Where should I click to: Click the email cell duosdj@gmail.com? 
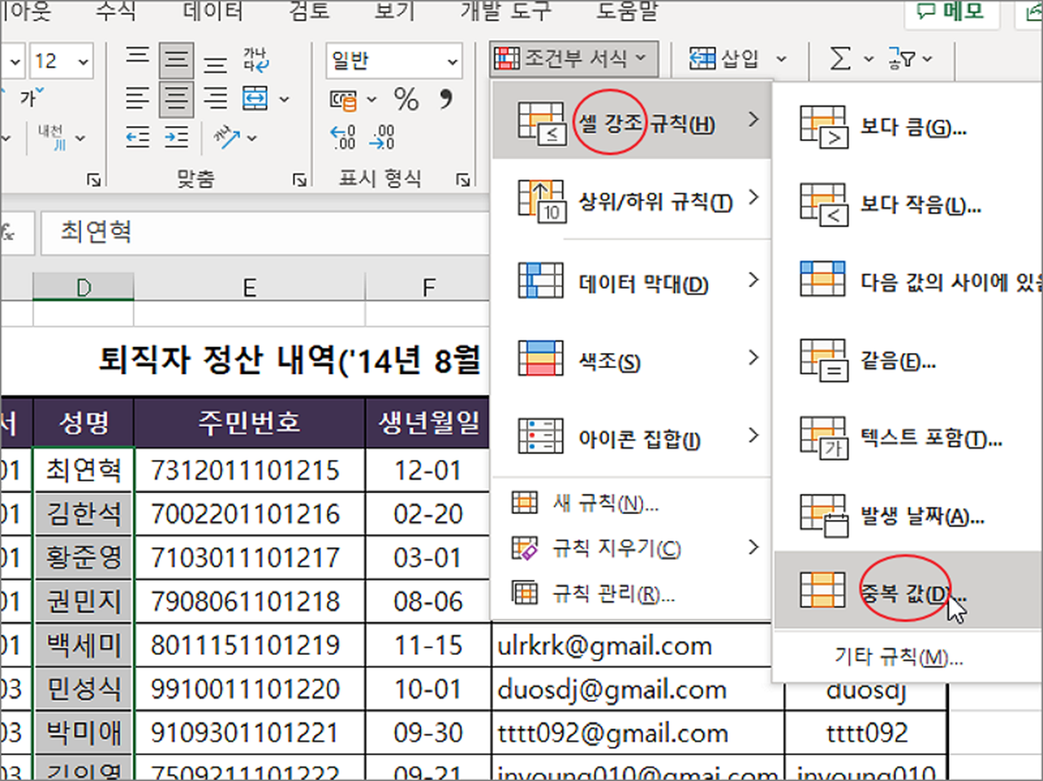637,689
